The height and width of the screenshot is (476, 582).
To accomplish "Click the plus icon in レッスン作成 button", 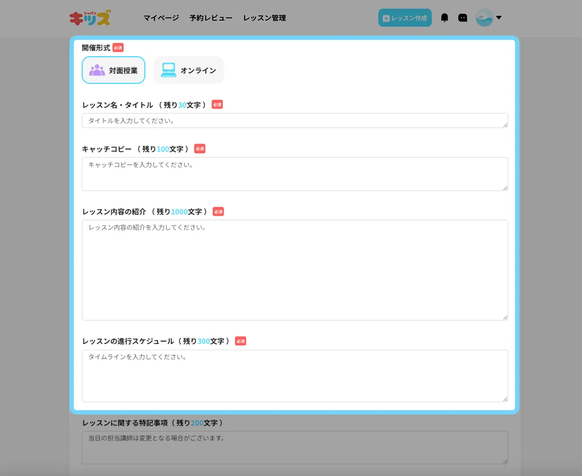I will tap(386, 18).
